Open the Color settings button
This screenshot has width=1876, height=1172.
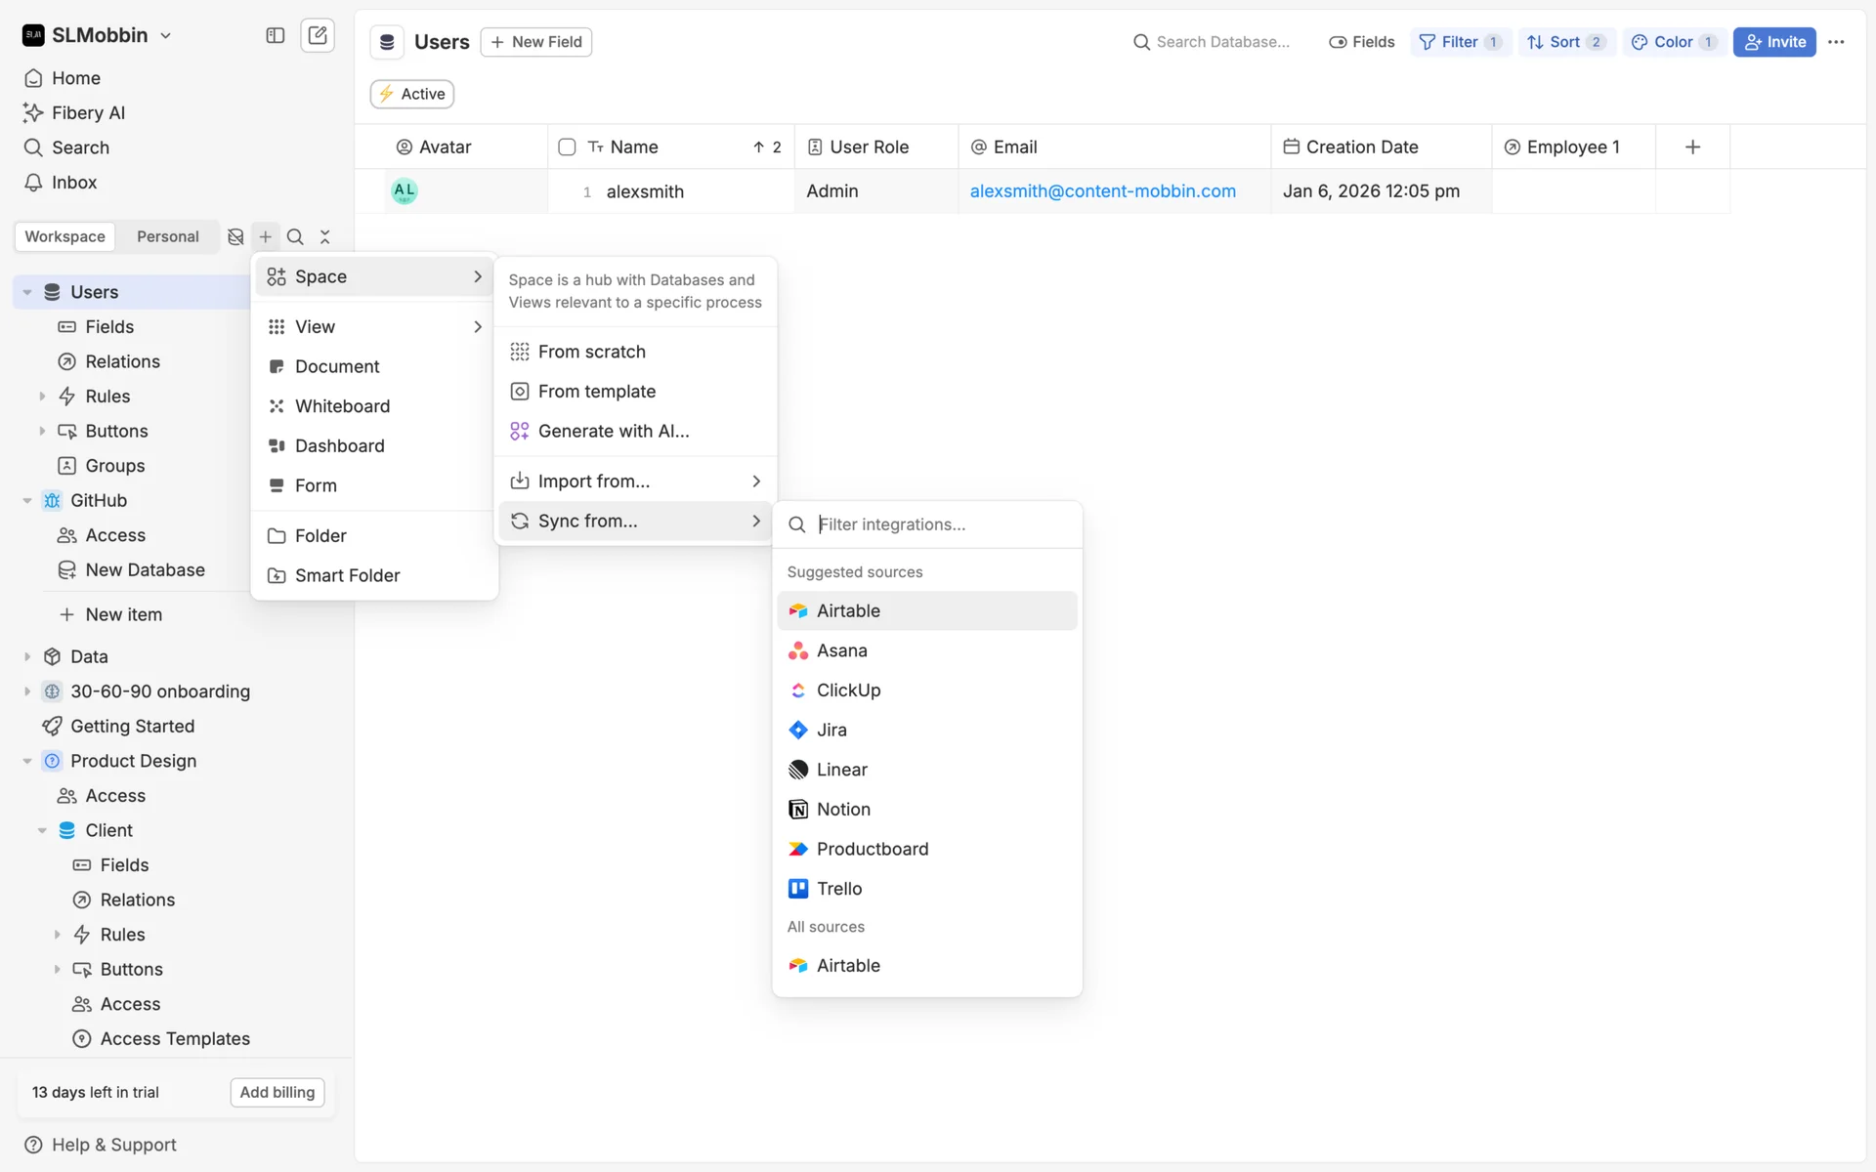(1673, 42)
